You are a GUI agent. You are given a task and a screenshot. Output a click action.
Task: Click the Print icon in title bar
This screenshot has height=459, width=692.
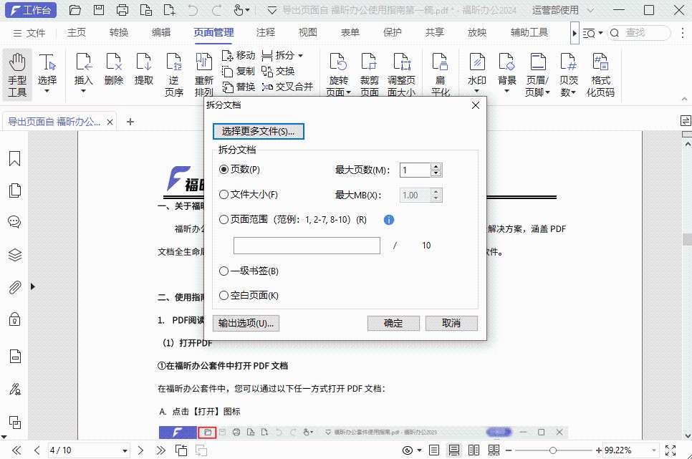click(122, 10)
